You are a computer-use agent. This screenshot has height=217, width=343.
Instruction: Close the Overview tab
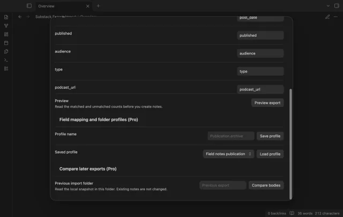(x=88, y=6)
